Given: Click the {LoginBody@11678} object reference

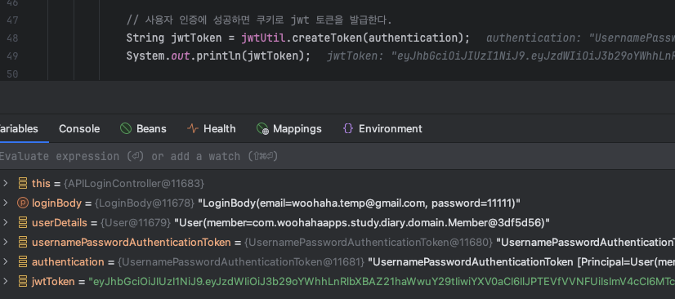Looking at the screenshot, I should coord(145,203).
